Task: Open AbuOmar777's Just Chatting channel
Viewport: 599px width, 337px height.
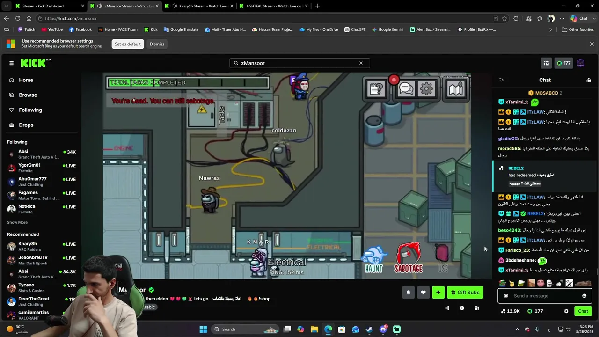Action: point(41,182)
